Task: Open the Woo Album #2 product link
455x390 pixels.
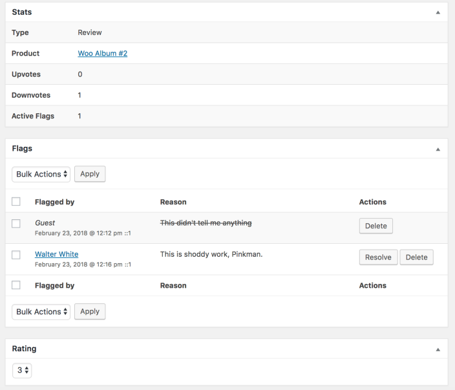Action: (102, 54)
